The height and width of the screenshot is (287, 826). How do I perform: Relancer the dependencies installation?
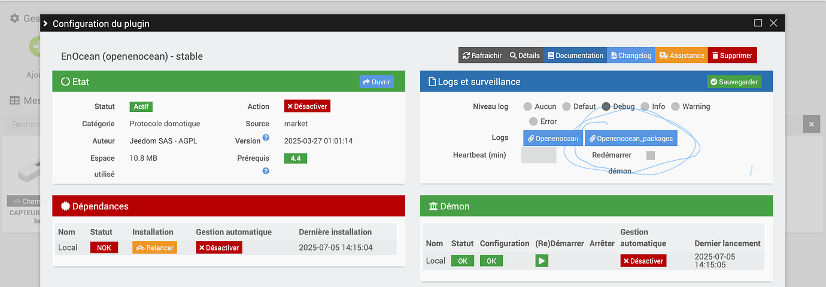(154, 248)
